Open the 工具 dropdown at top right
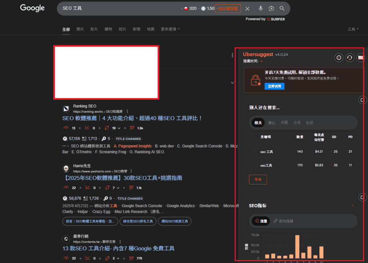The image size is (368, 263). coord(353,29)
